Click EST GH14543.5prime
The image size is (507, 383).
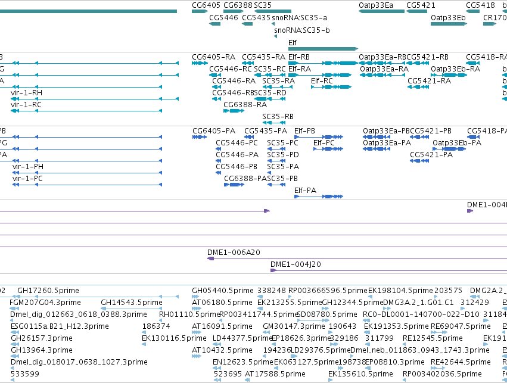pos(132,303)
